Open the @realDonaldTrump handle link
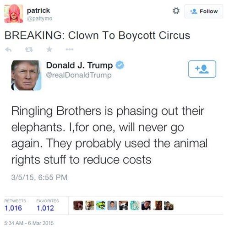The image size is (229, 232). pyautogui.click(x=79, y=75)
